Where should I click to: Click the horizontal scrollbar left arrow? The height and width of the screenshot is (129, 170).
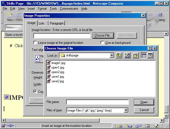3,120
